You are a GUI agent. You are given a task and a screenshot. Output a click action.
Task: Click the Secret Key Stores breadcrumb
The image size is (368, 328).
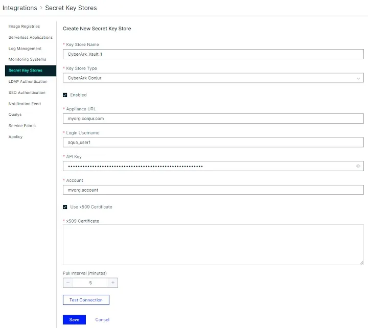tap(71, 8)
